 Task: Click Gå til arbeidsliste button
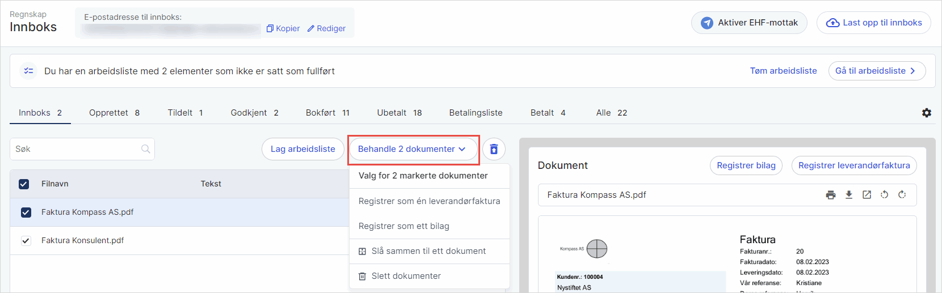[876, 71]
